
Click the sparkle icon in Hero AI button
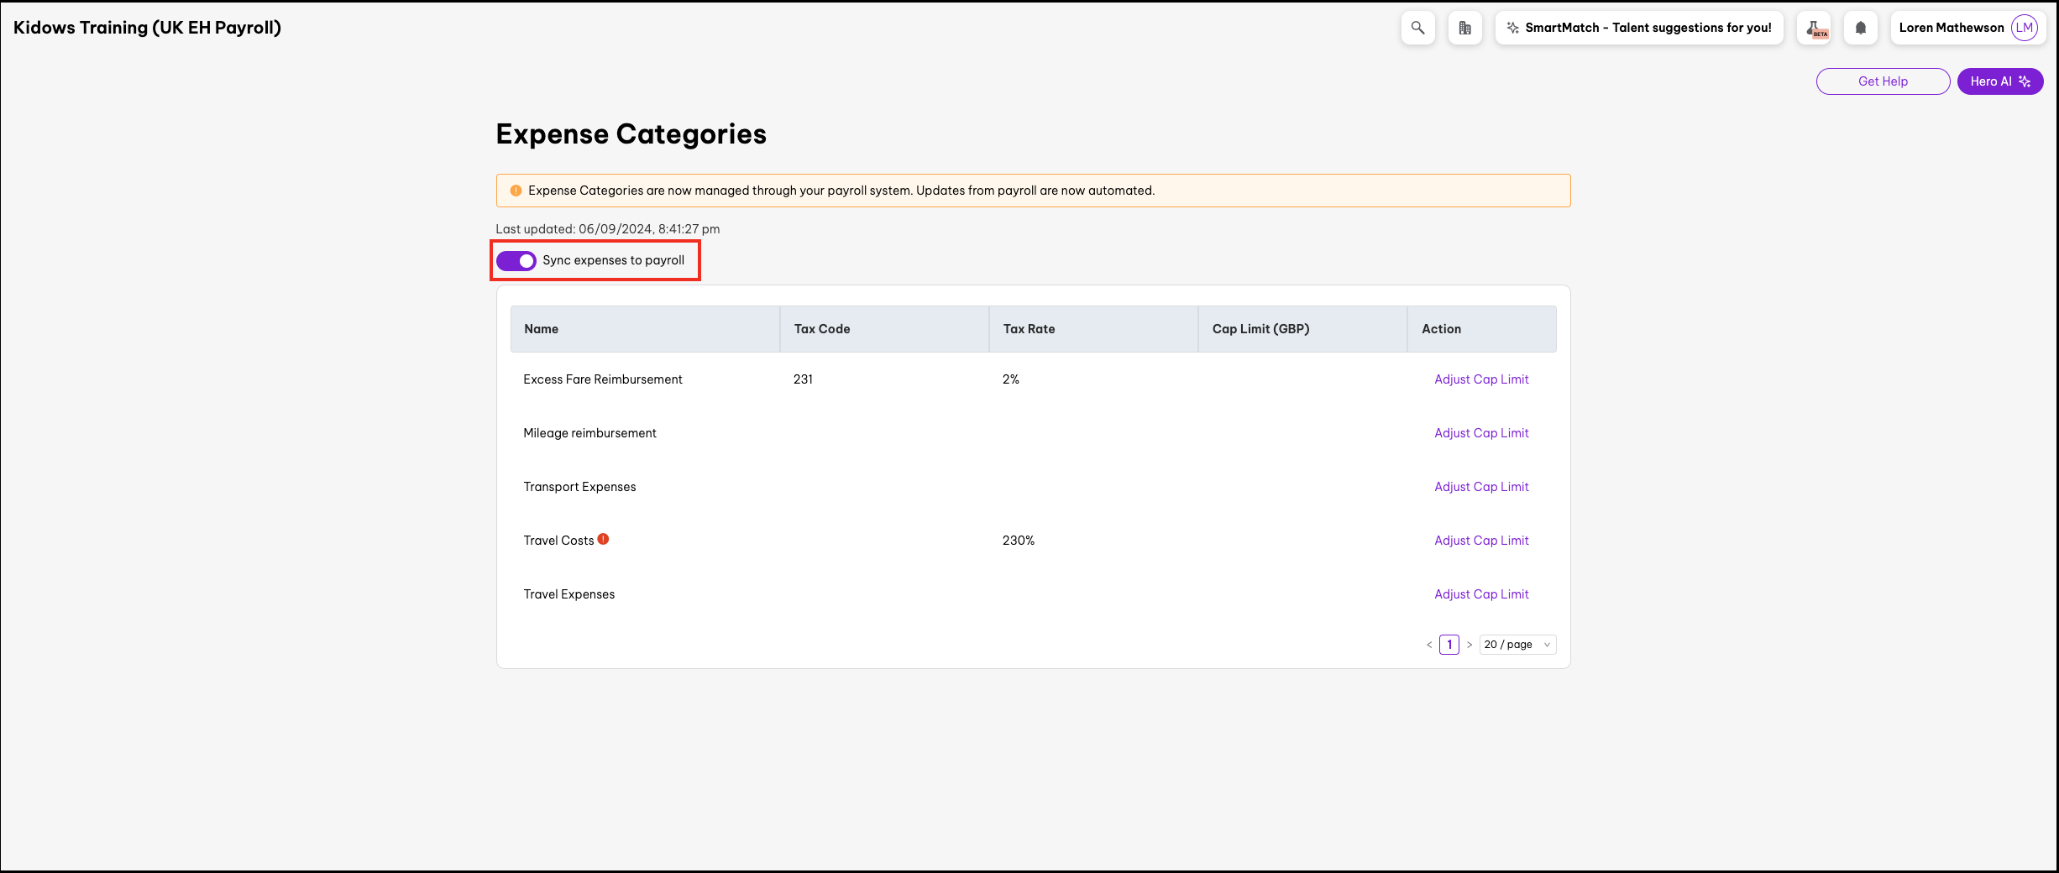point(2025,81)
